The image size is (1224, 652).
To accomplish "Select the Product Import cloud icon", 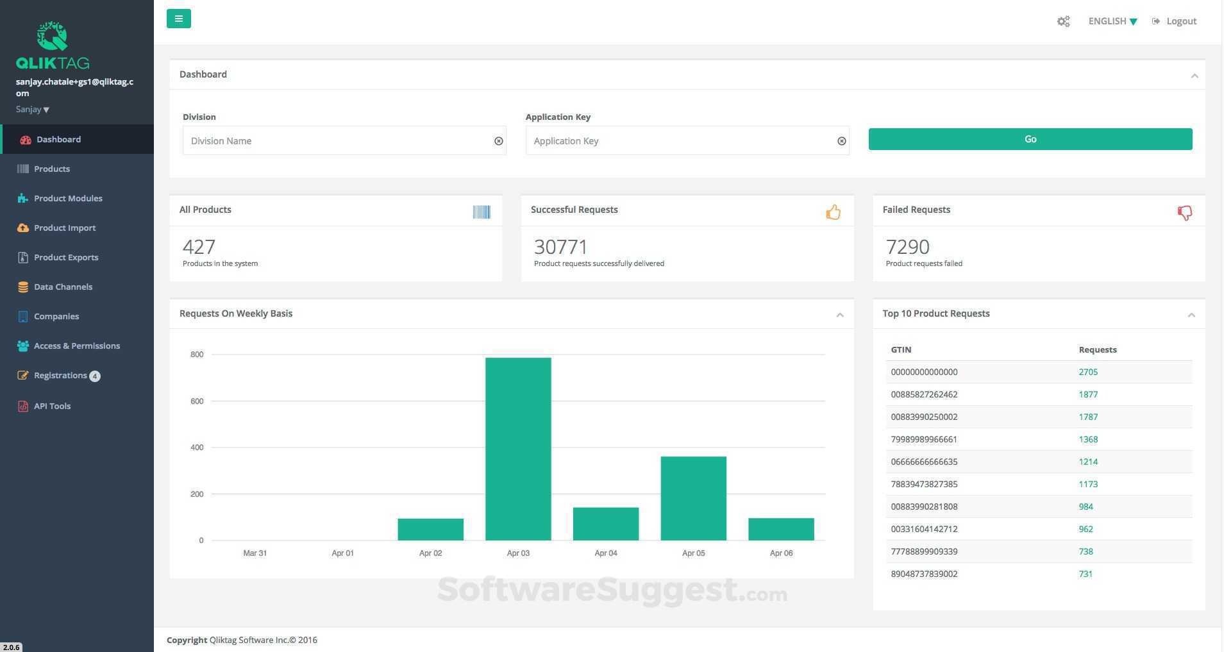I will 22,228.
